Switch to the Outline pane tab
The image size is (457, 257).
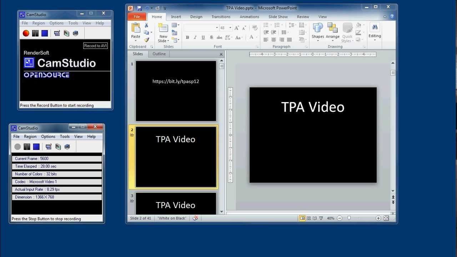pyautogui.click(x=159, y=54)
